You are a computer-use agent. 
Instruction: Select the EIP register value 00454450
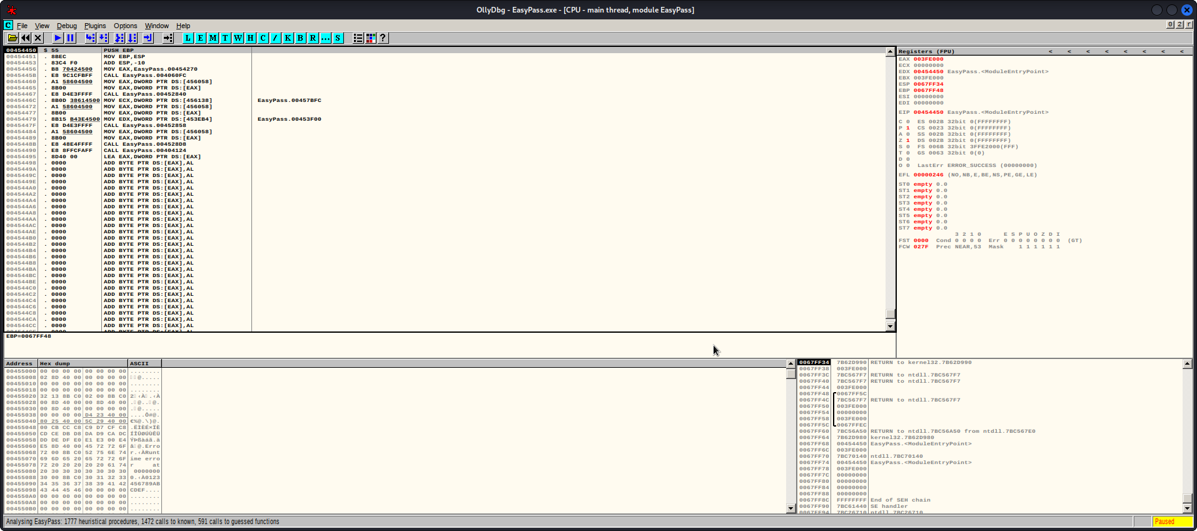[x=928, y=112]
